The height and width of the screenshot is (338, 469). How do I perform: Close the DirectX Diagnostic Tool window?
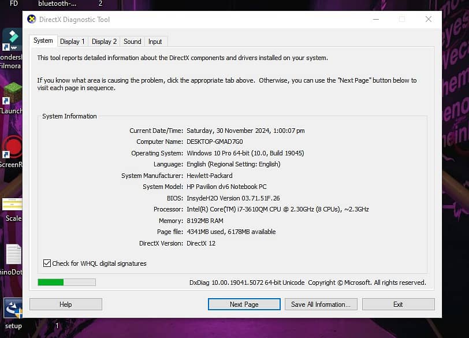[x=428, y=19]
